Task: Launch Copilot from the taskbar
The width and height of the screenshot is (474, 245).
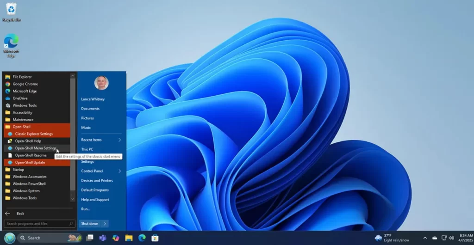Action: tap(116, 238)
